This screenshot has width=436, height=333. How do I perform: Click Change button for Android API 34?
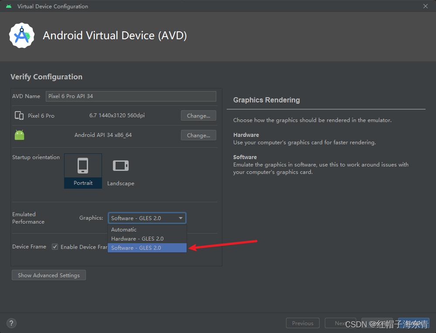coord(198,136)
